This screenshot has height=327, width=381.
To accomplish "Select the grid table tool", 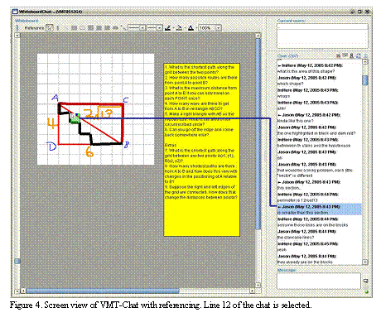I will coord(74,28).
